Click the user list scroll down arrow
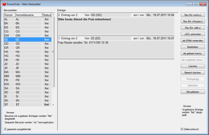The height and width of the screenshot is (135, 209). 53,105
